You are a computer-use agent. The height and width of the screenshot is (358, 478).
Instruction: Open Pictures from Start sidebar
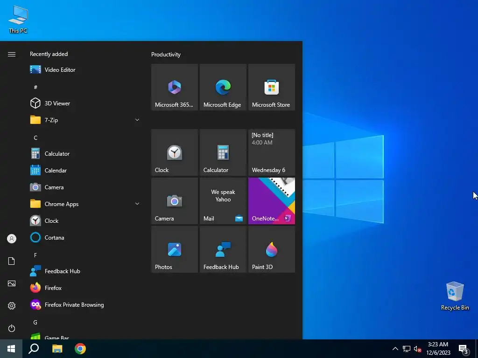12,283
